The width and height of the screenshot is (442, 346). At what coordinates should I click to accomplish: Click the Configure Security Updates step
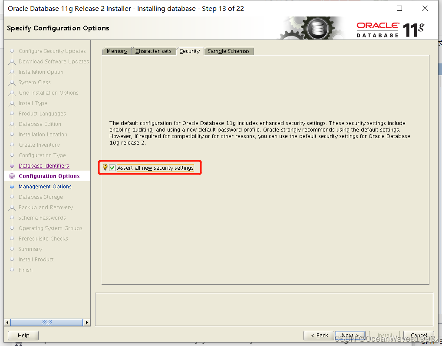tap(52, 51)
